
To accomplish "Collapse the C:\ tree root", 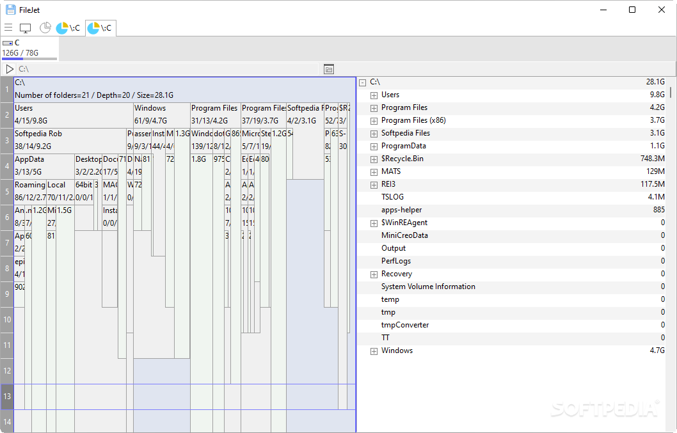I will tap(363, 83).
